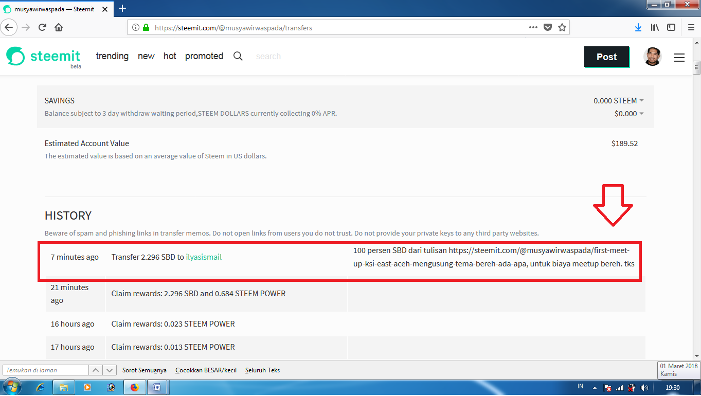This screenshot has width=701, height=396.
Task: Click the SAVINGS heading
Action: pos(60,101)
